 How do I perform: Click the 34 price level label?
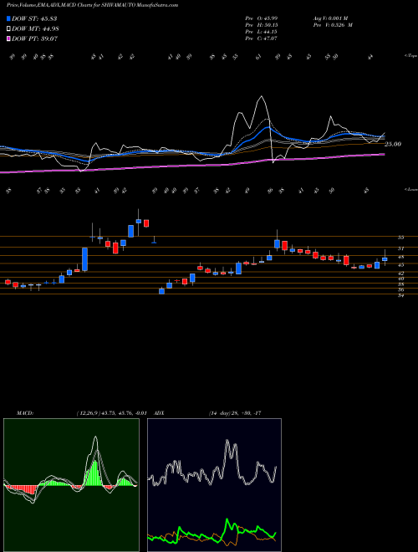tap(400, 295)
